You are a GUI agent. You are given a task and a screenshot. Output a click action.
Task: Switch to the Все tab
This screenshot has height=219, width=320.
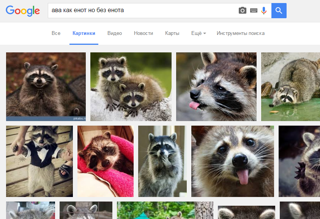pyautogui.click(x=56, y=33)
